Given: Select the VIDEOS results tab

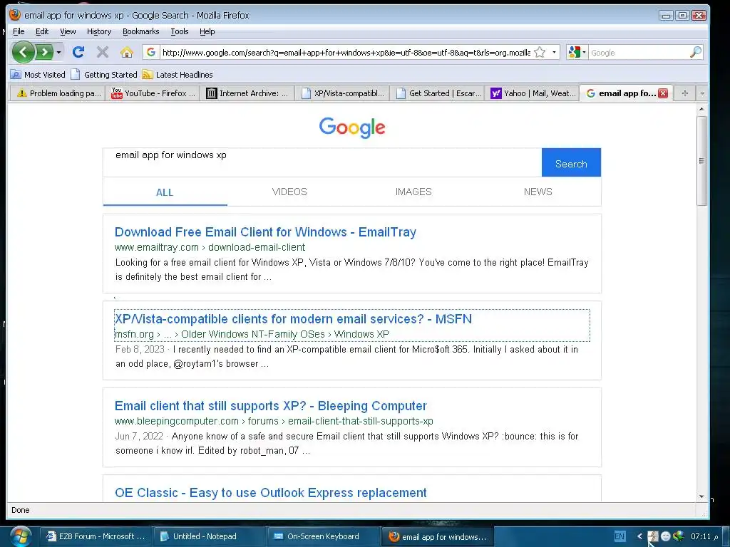Looking at the screenshot, I should (x=289, y=192).
